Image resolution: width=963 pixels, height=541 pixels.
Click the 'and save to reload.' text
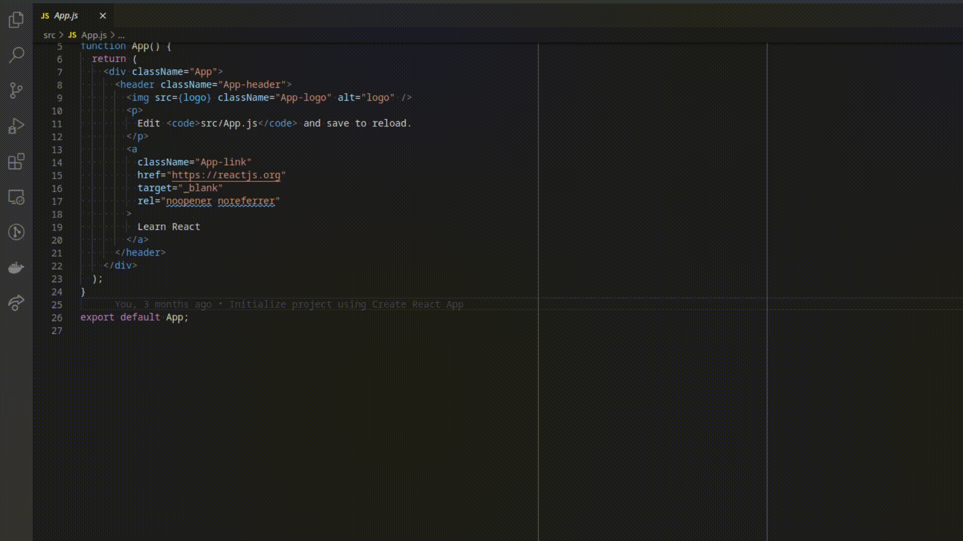point(357,124)
